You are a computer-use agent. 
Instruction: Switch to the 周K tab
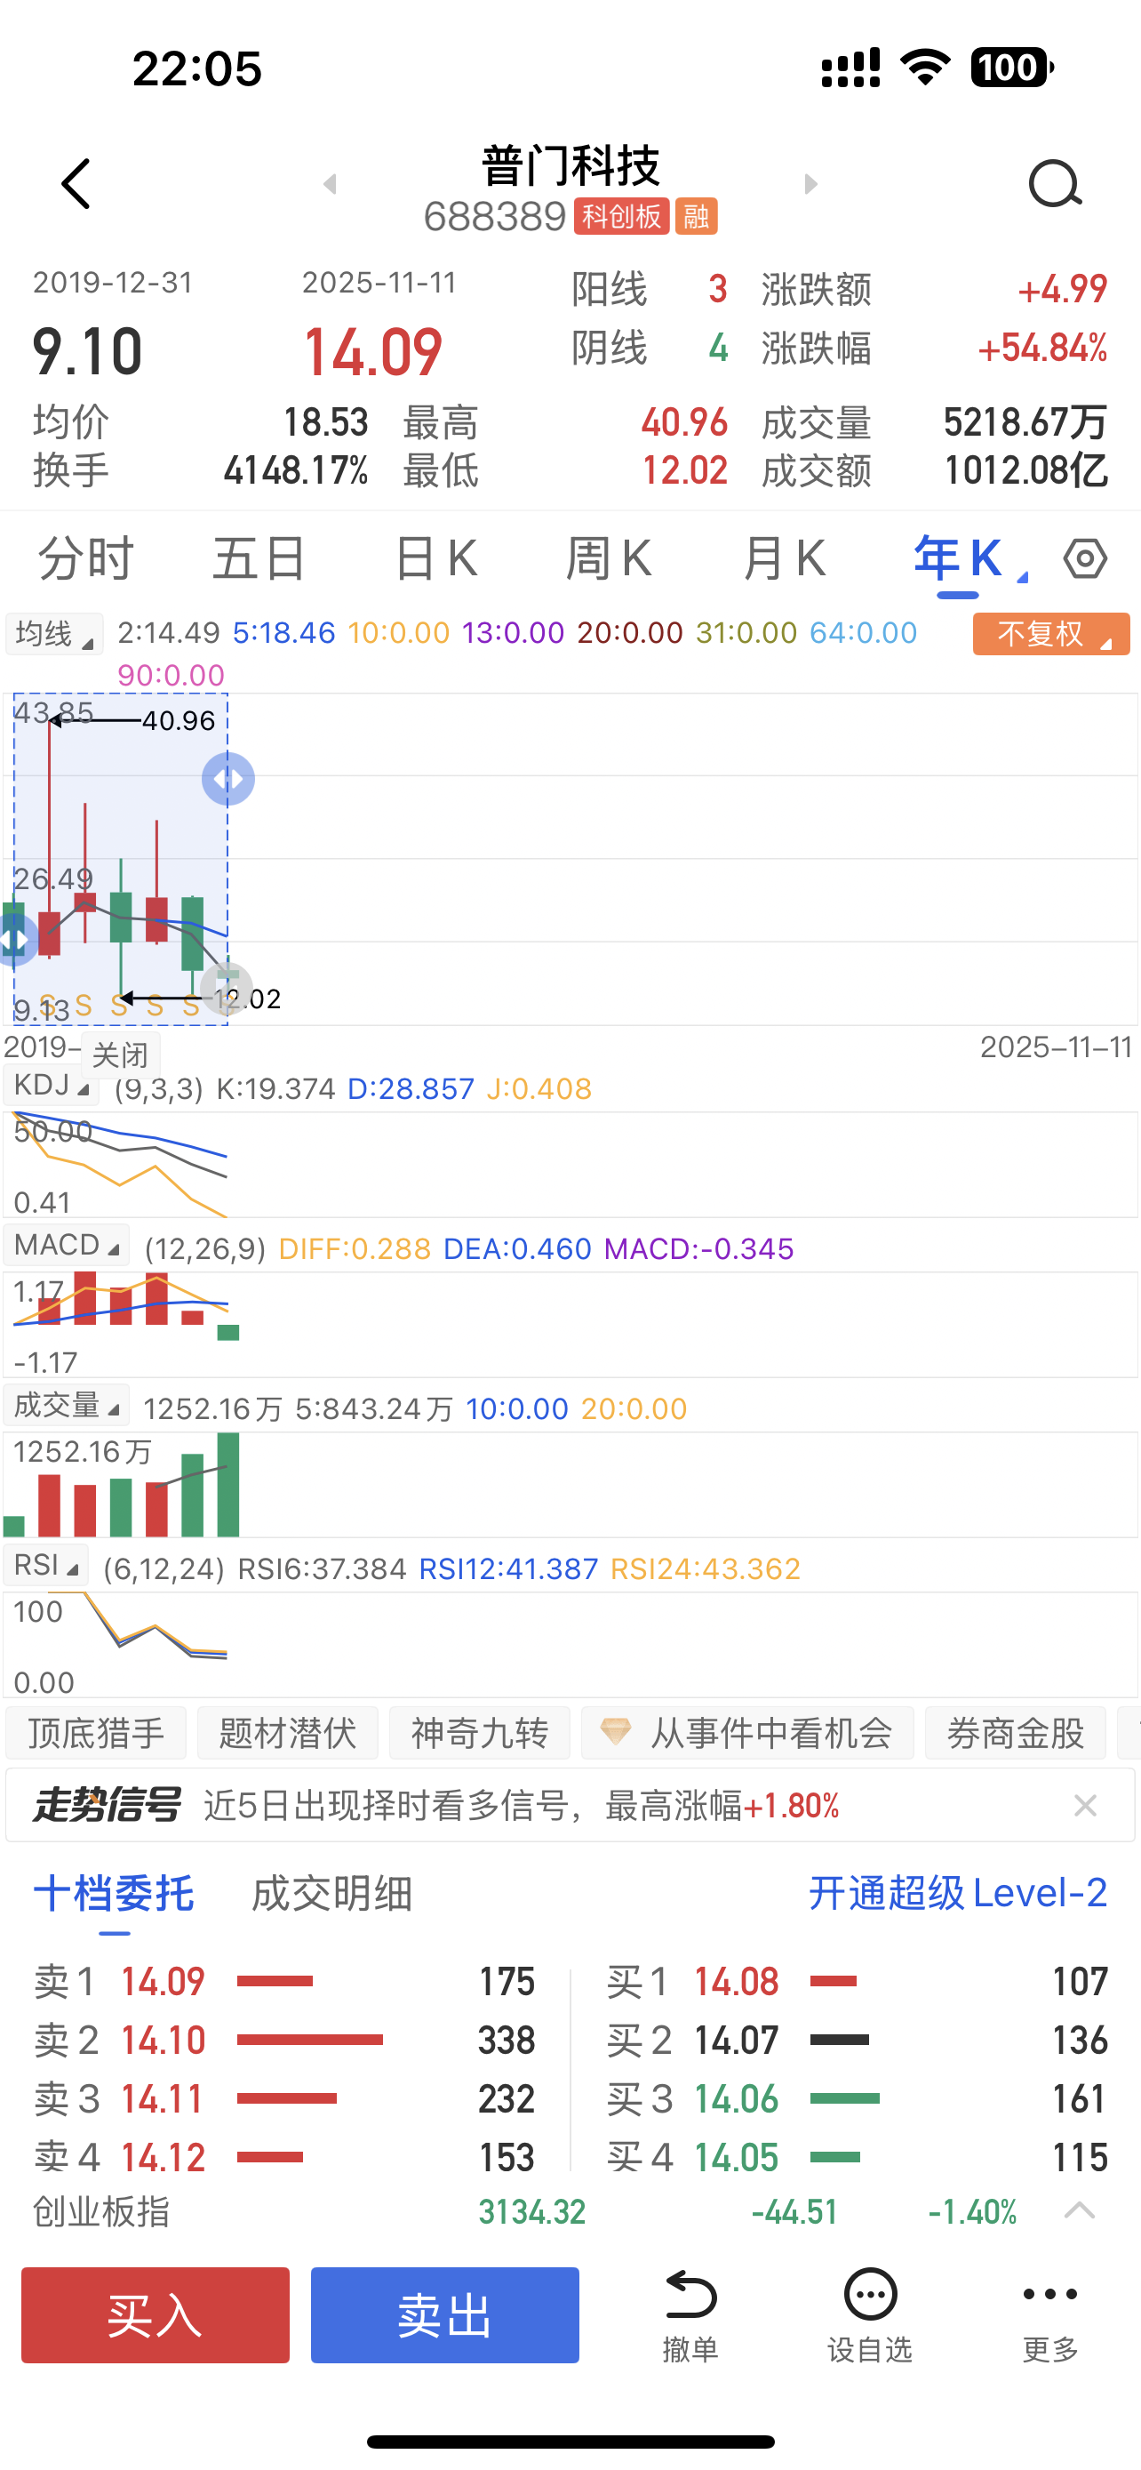610,558
